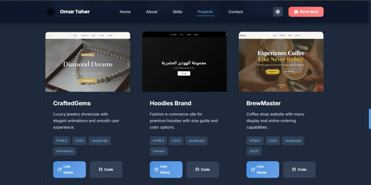Click the GitHub icon in Hoodies Brand Code button
The image size is (371, 185).
197,169
